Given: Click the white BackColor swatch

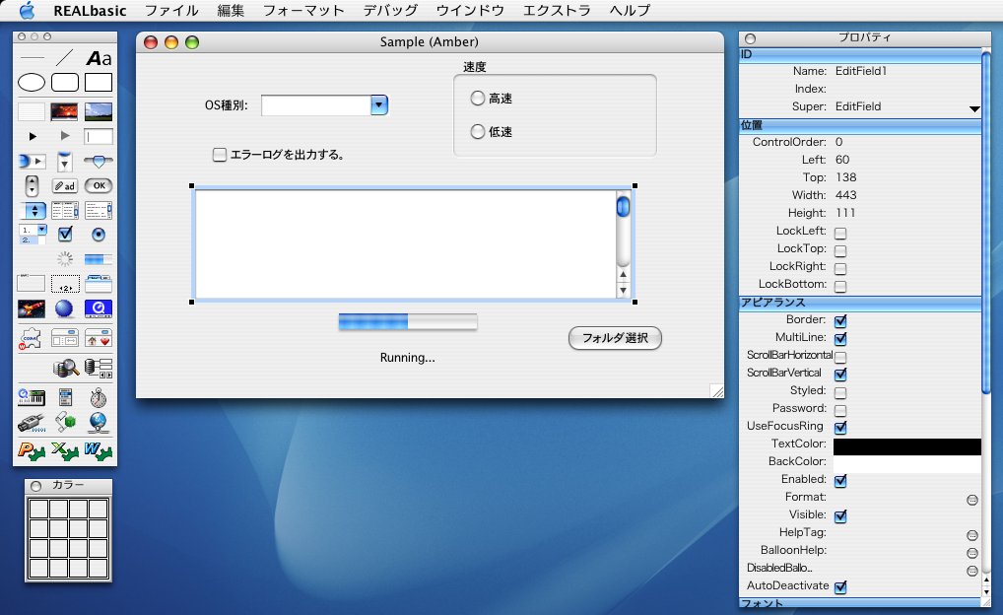Looking at the screenshot, I should [907, 464].
